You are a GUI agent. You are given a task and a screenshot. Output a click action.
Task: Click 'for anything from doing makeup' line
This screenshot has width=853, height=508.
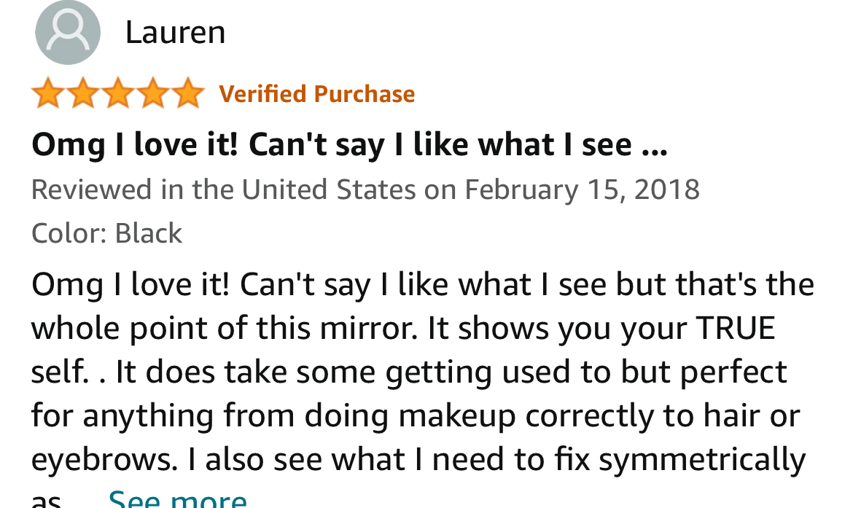[x=416, y=416]
